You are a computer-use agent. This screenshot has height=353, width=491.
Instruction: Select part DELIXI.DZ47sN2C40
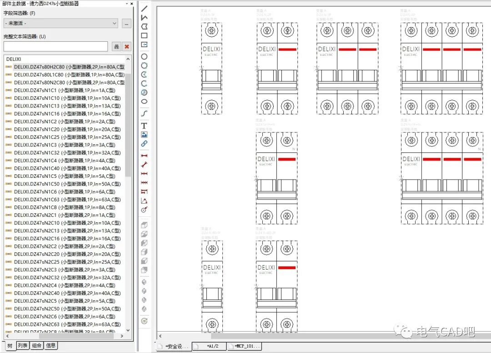pyautogui.click(x=67, y=293)
